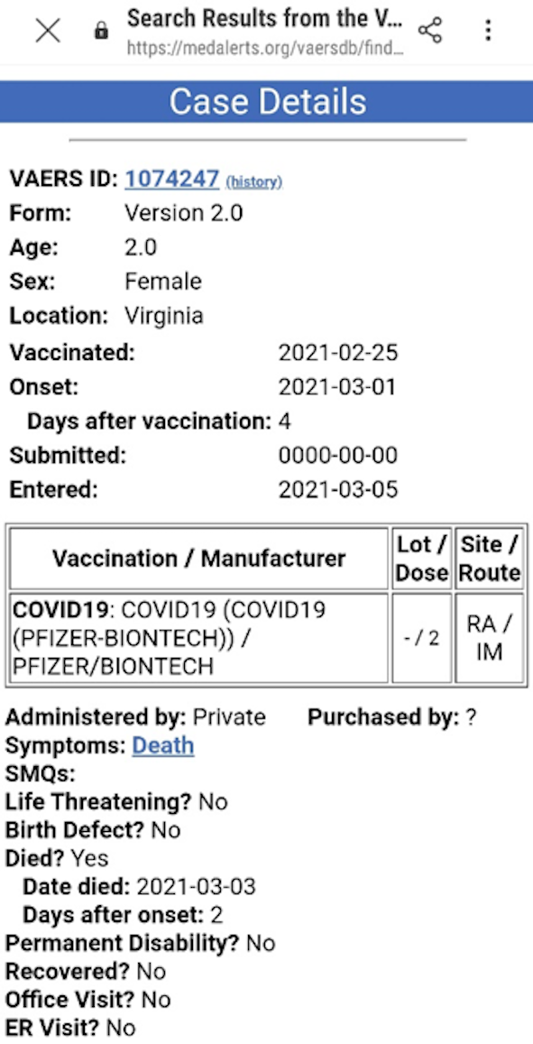Tap the COVID19 Pfizer-BioNTech vaccine cell

pos(199,638)
